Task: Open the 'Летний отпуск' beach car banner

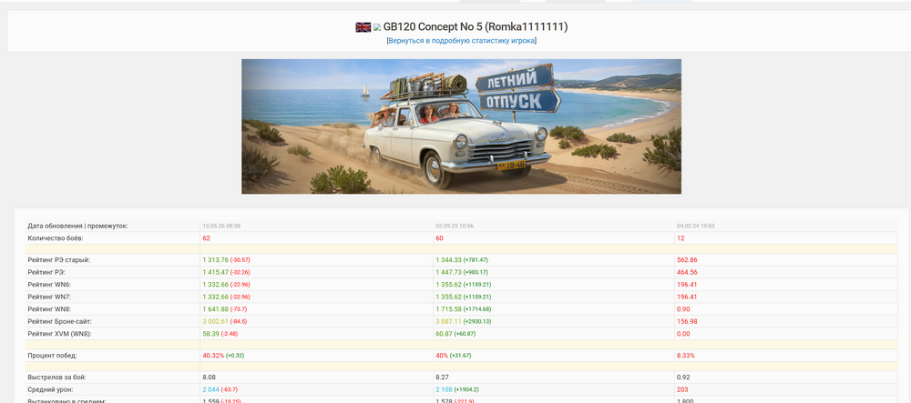Action: (x=461, y=126)
